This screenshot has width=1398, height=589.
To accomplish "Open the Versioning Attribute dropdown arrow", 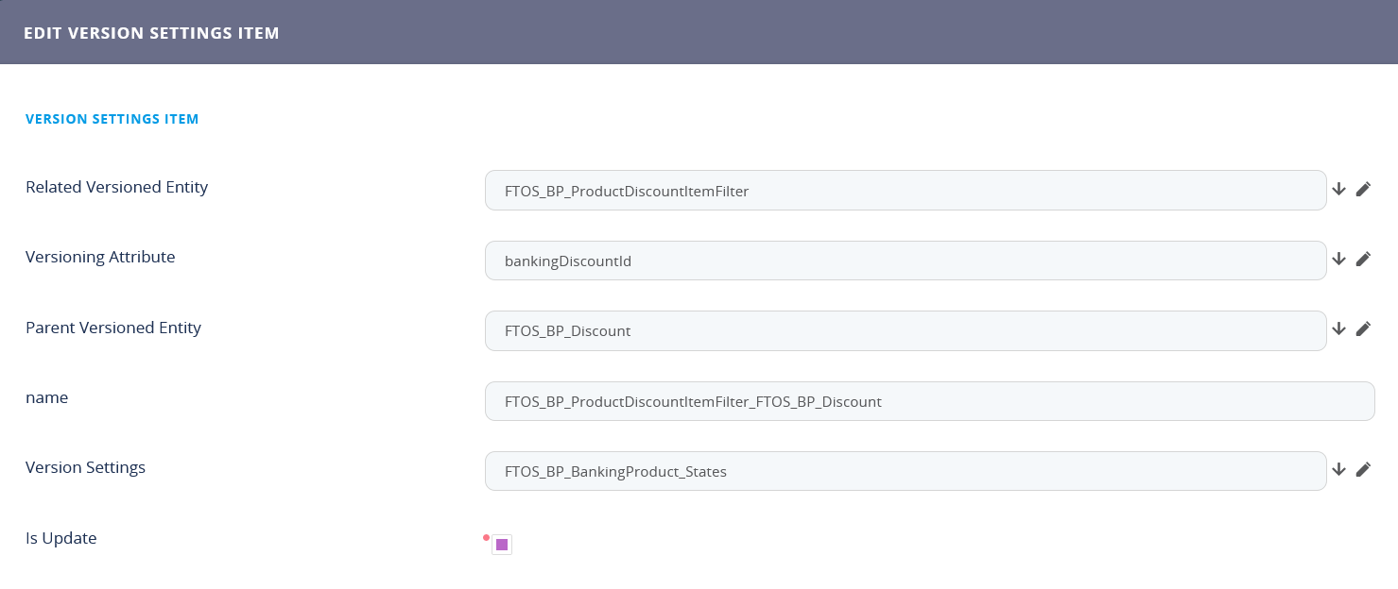I will (1338, 259).
